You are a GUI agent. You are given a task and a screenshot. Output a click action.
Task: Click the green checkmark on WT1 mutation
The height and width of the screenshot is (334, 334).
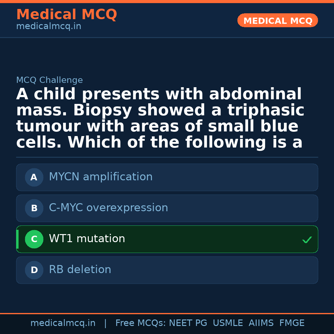pos(307,240)
